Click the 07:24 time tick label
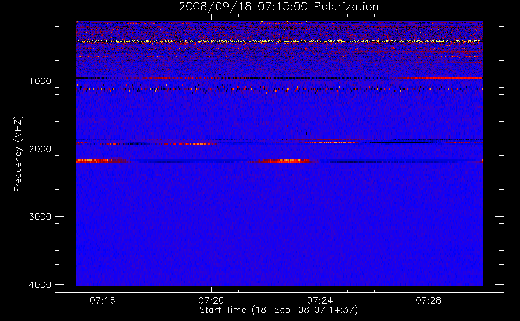 [x=320, y=300]
